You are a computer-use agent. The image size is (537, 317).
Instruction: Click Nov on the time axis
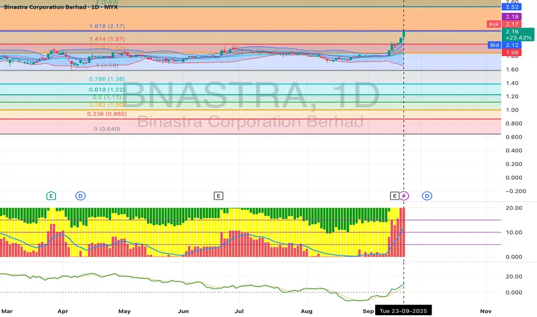[486, 311]
